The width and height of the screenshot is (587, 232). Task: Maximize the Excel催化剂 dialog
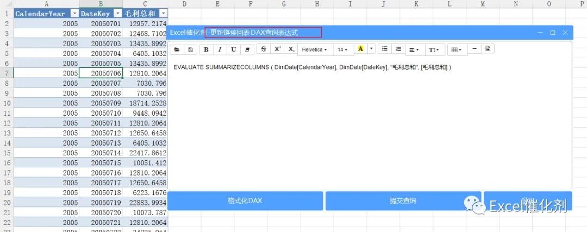coord(553,33)
